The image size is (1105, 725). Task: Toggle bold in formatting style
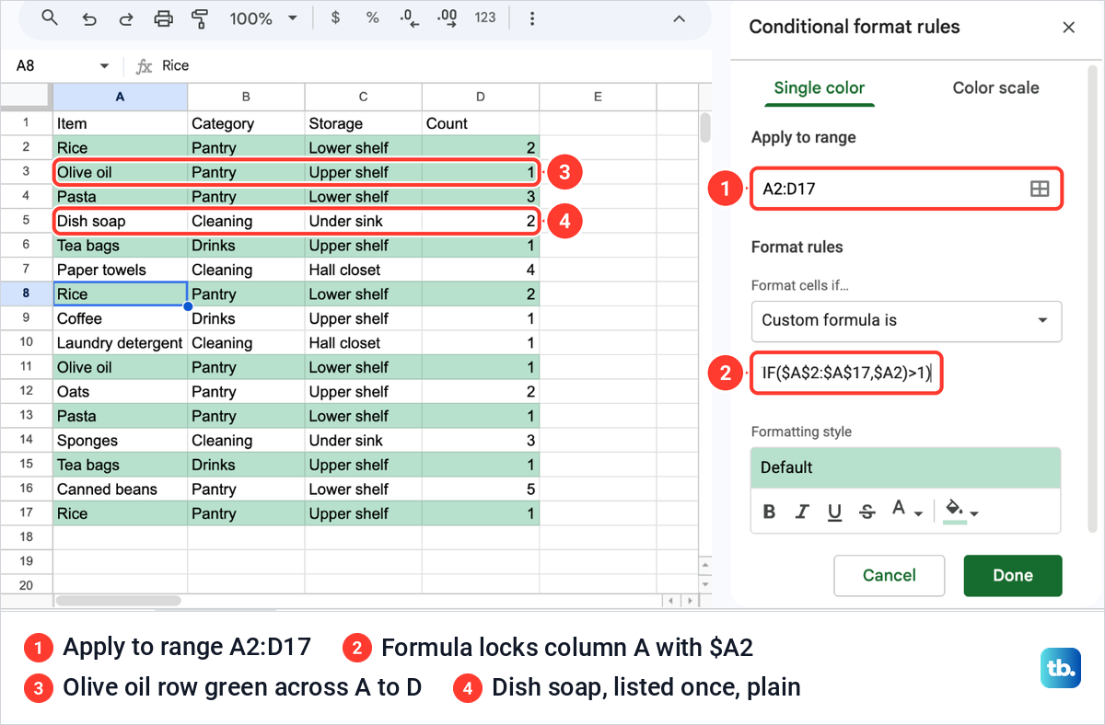point(770,512)
